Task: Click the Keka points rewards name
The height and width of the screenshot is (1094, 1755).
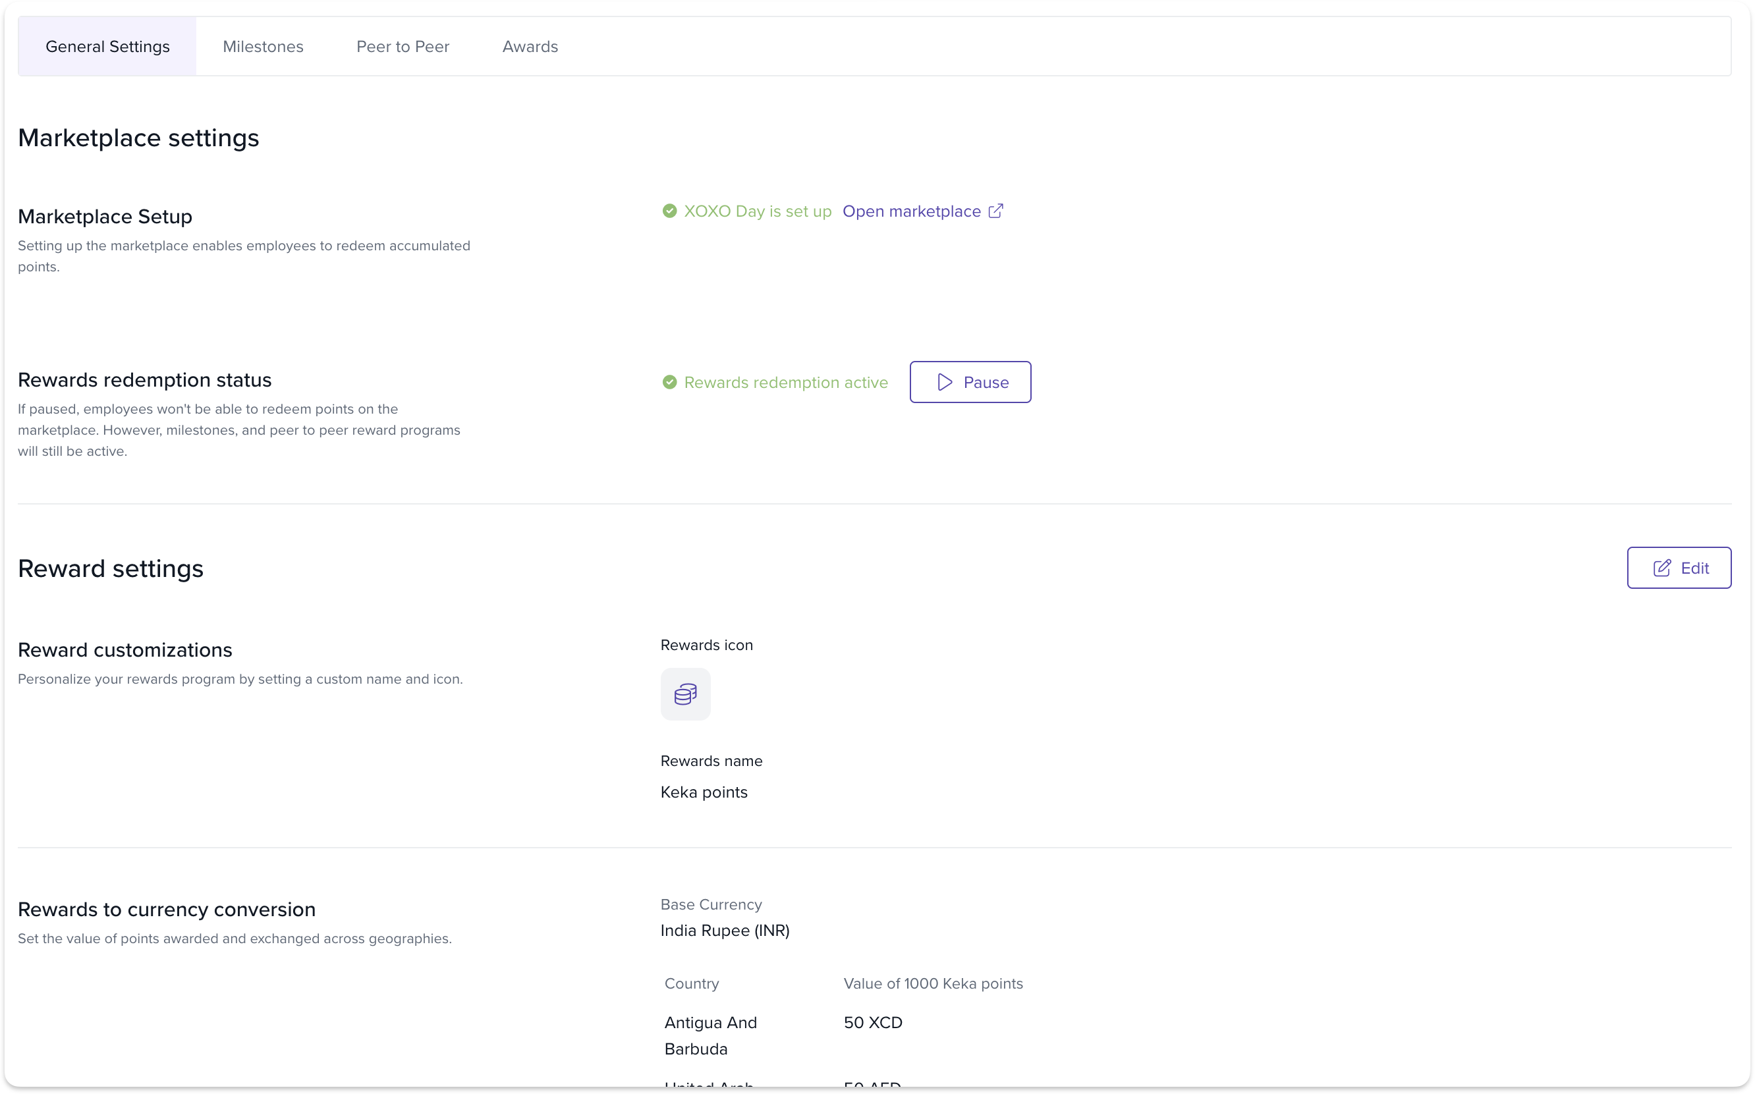Action: point(704,792)
